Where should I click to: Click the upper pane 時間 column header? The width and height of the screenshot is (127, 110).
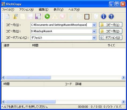tap(51, 45)
